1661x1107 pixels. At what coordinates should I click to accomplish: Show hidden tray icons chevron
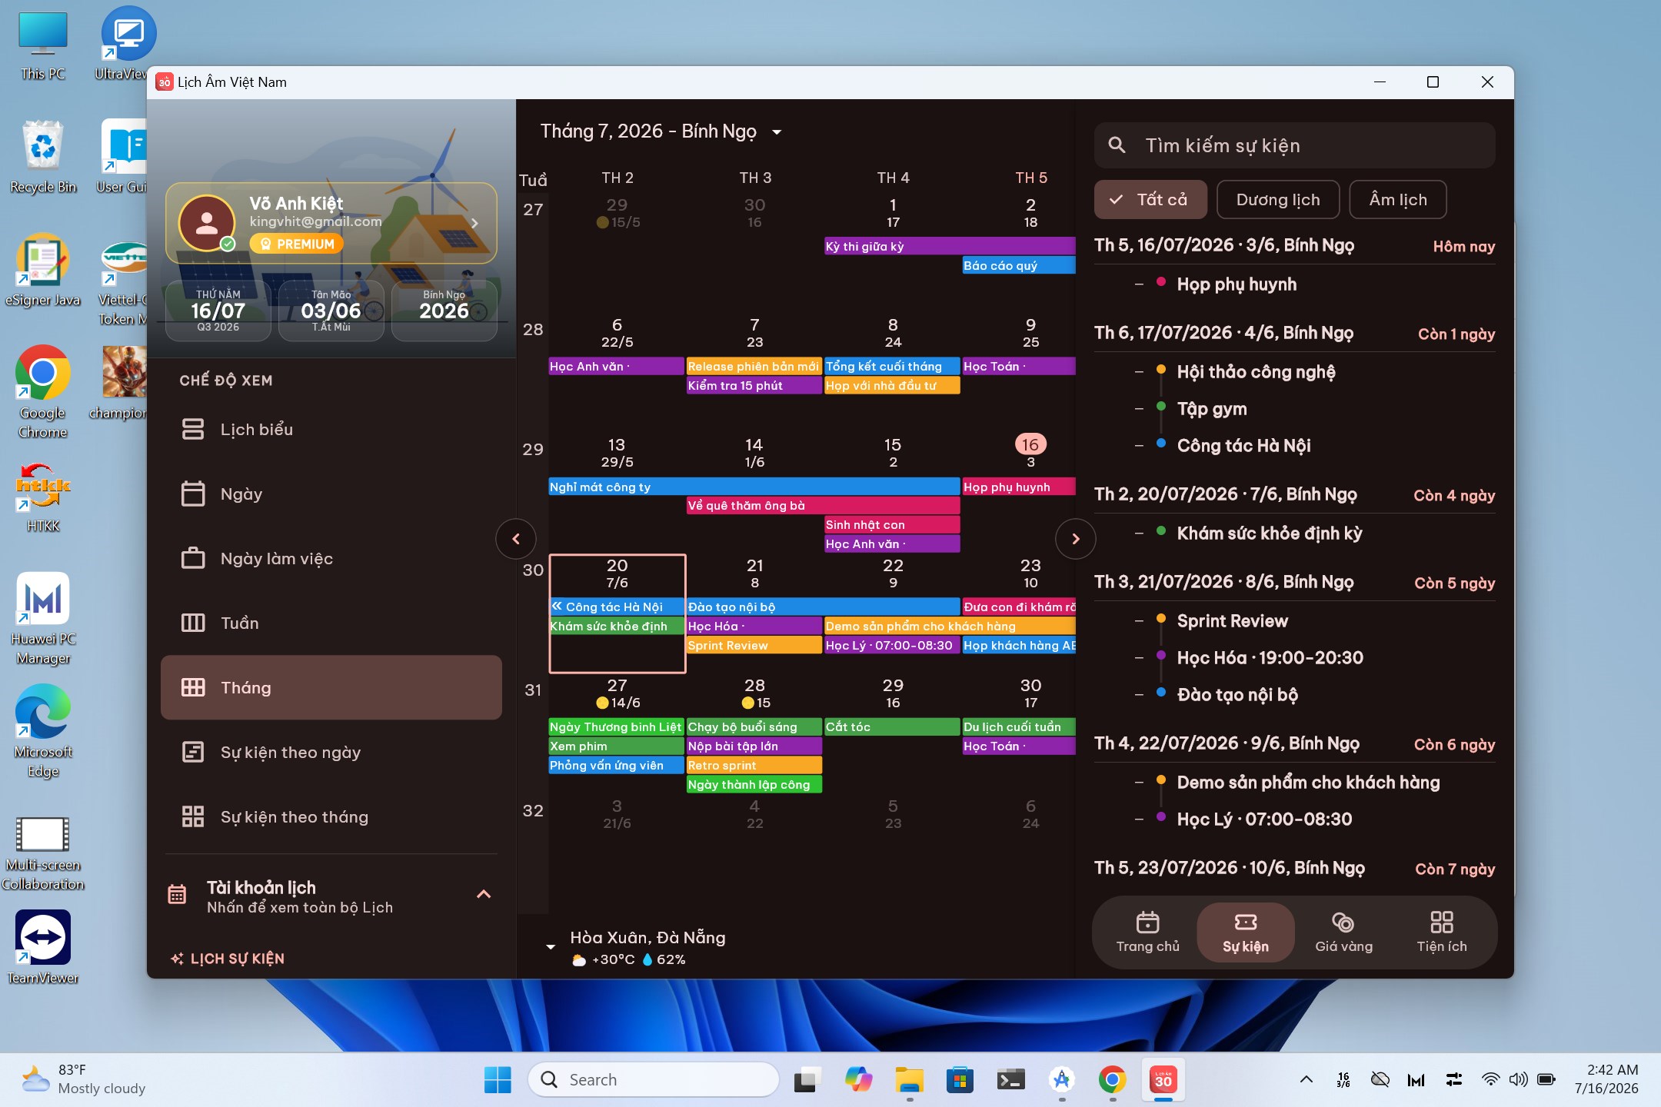point(1306,1080)
